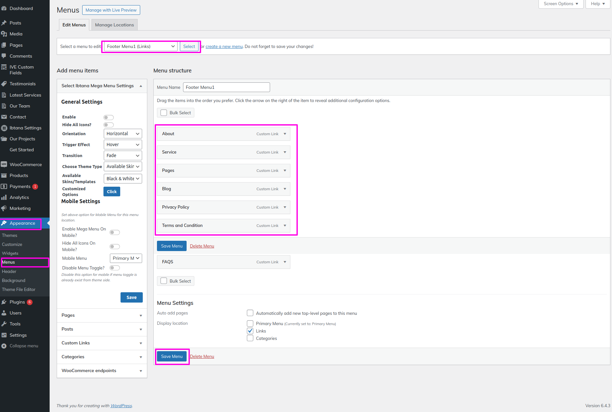
Task: Click the create a new menu link
Action: tap(224, 47)
